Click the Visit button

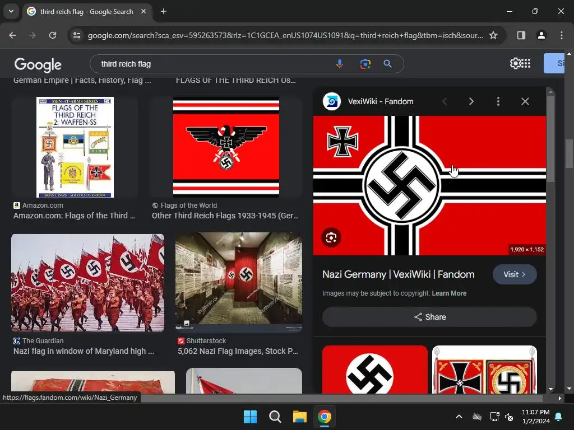[515, 274]
